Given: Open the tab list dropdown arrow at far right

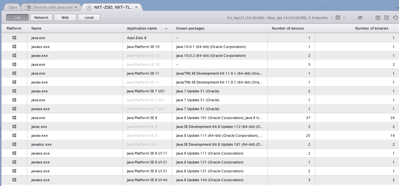Looking at the screenshot, I should click(x=398, y=8).
